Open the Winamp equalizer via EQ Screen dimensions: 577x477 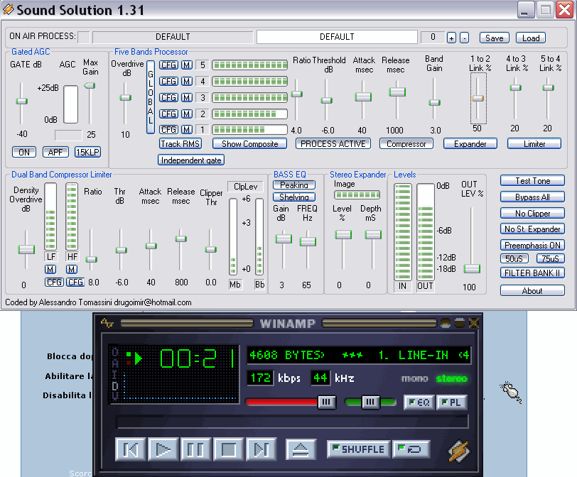tap(419, 402)
